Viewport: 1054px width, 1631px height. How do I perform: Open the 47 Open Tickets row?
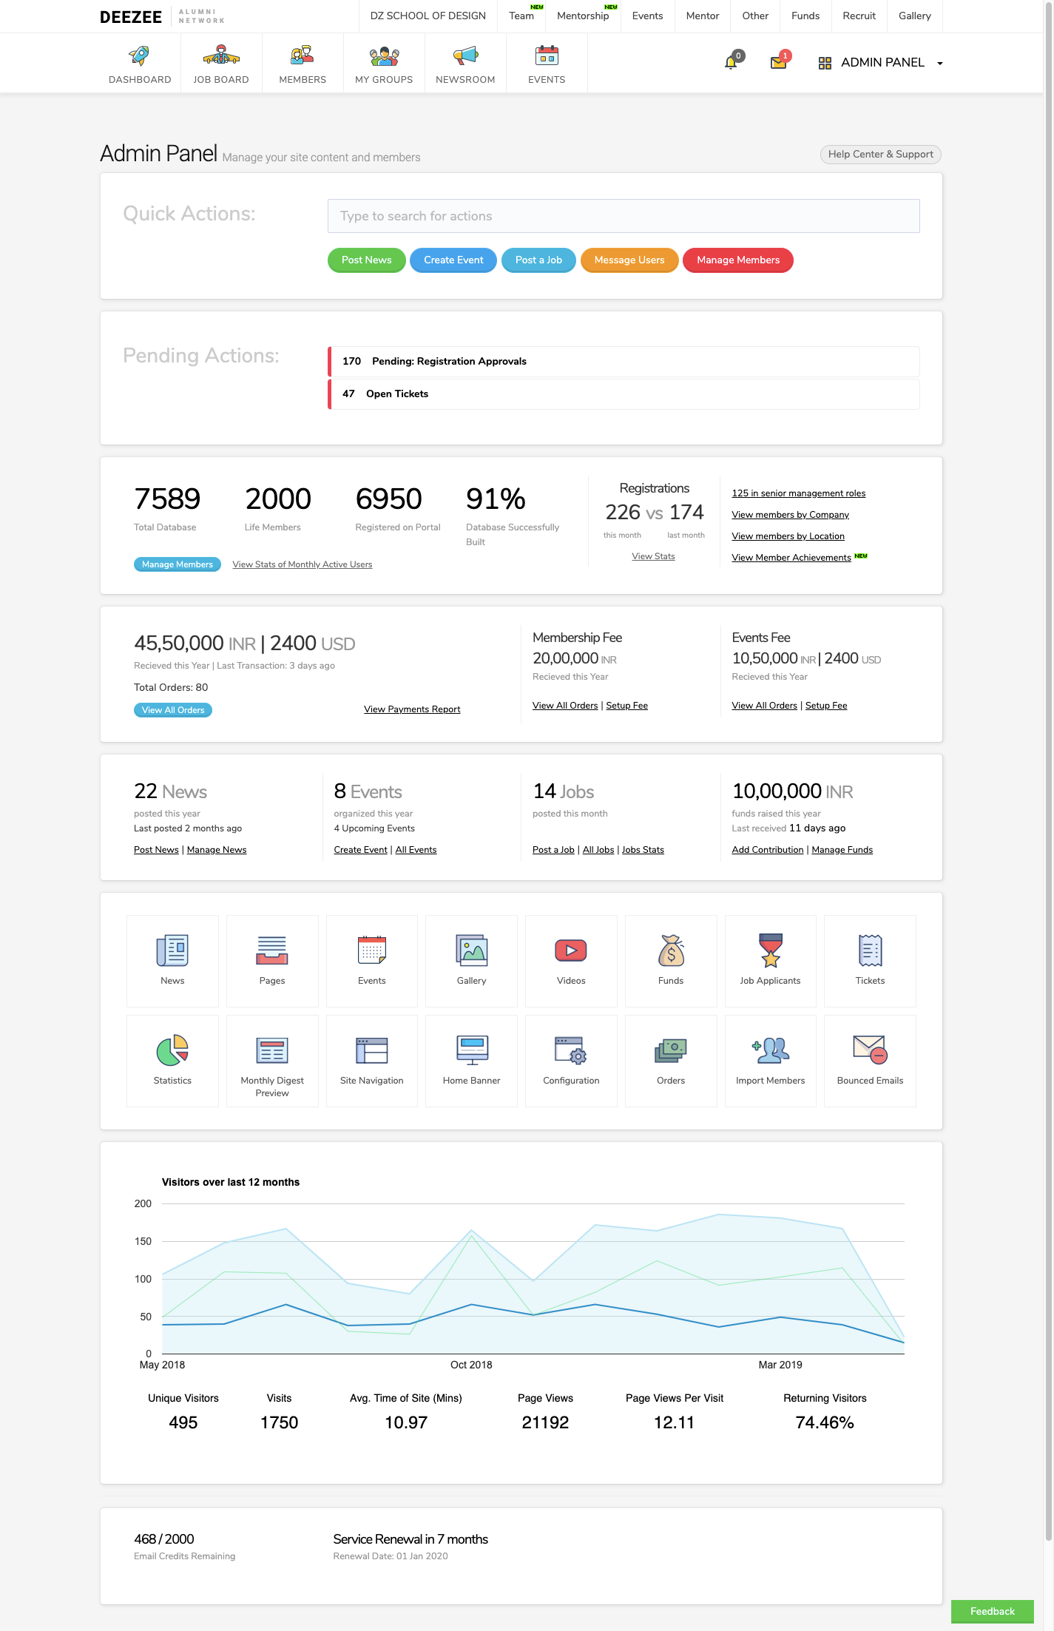[x=624, y=394]
